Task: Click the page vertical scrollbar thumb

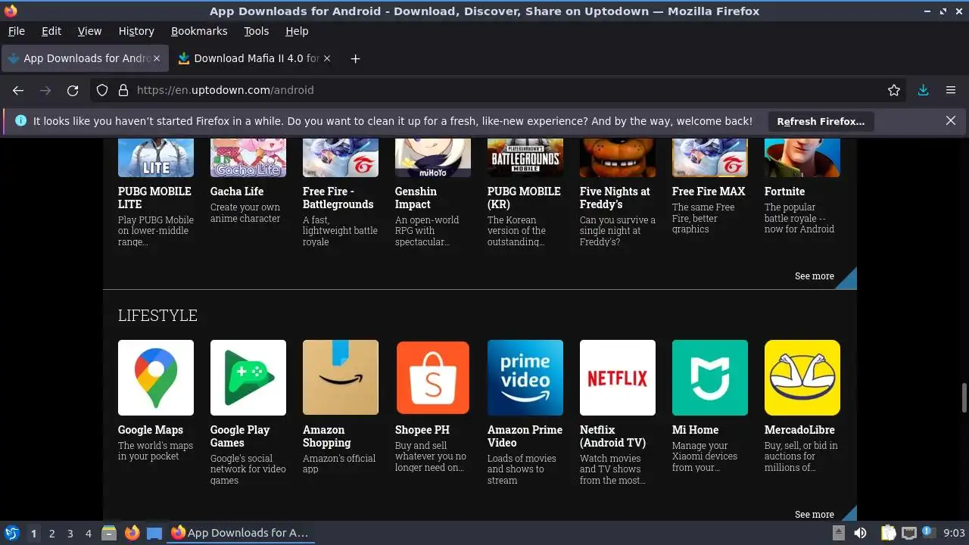Action: point(964,398)
